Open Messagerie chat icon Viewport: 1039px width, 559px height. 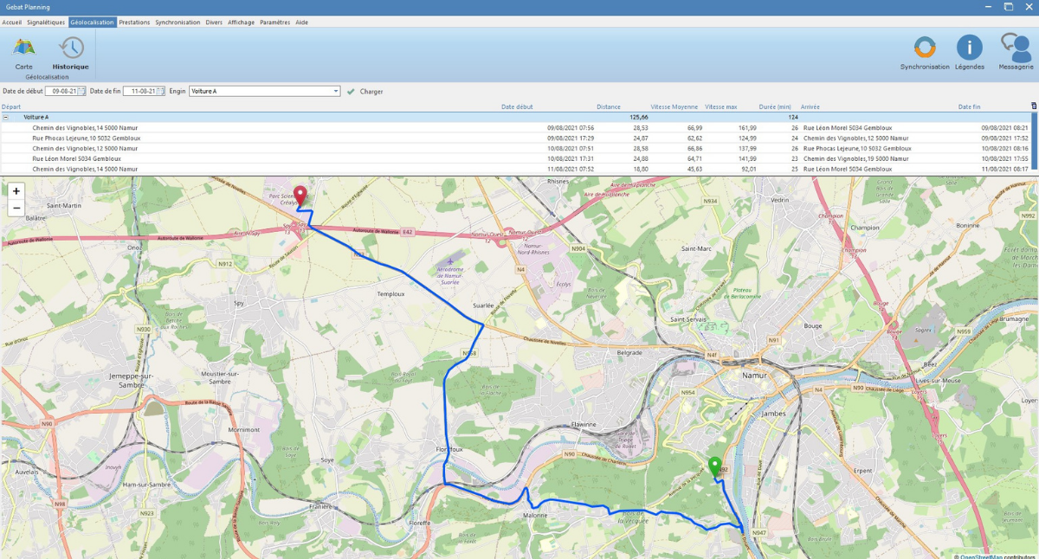(x=1015, y=49)
